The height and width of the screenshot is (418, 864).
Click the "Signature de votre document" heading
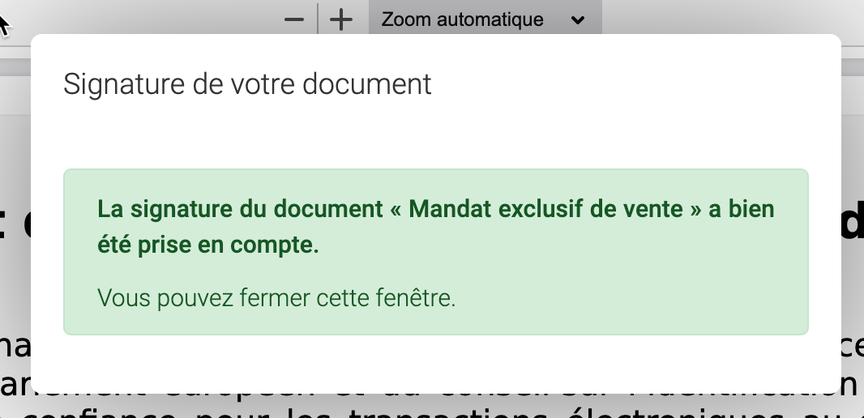[x=247, y=84]
